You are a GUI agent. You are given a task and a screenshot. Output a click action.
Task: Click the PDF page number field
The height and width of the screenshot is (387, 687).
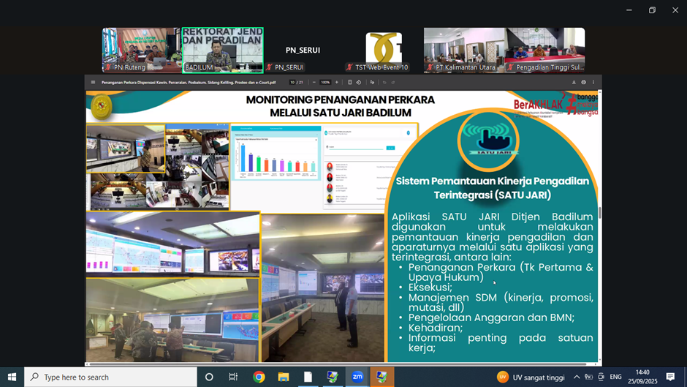[292, 82]
